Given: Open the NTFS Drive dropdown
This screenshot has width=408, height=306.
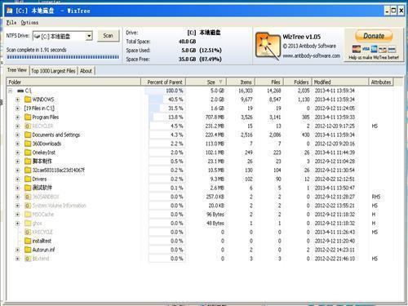Looking at the screenshot, I should point(89,36).
